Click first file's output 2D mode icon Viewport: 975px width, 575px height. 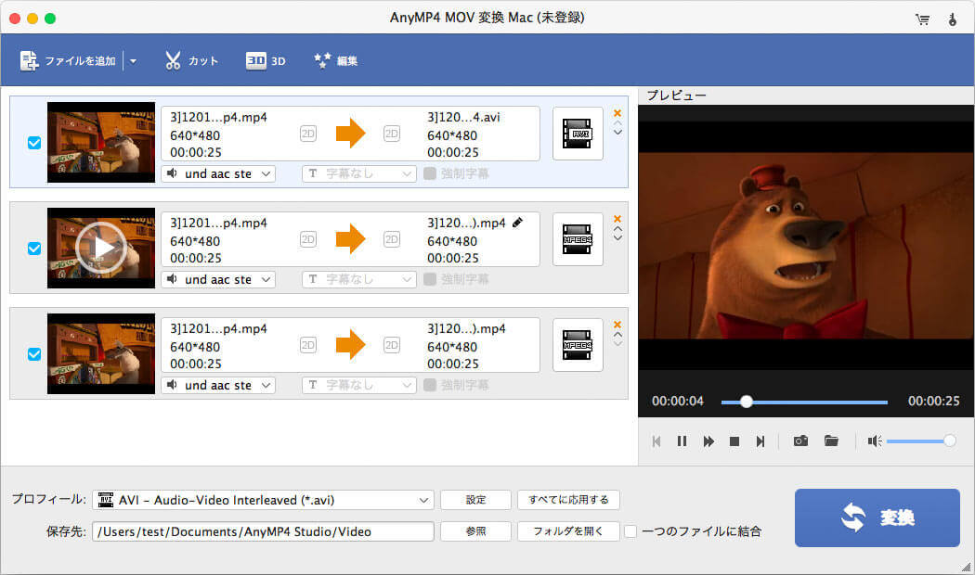pyautogui.click(x=392, y=134)
